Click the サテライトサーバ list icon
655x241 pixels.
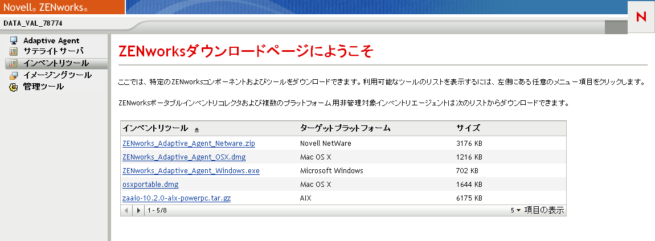point(14,51)
